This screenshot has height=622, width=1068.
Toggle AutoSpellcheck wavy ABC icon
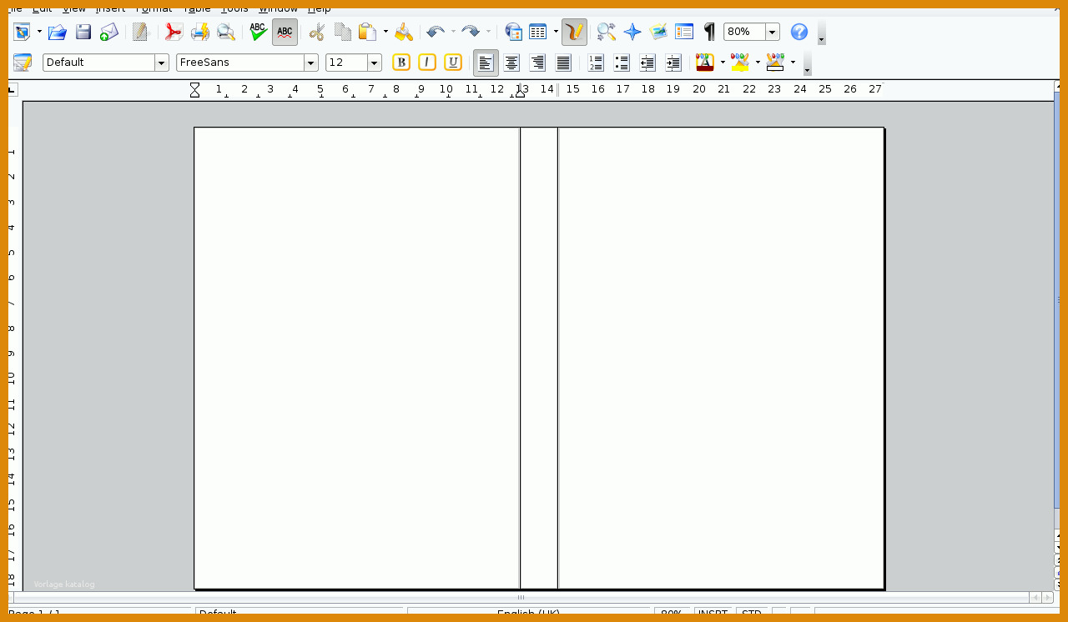pyautogui.click(x=285, y=32)
